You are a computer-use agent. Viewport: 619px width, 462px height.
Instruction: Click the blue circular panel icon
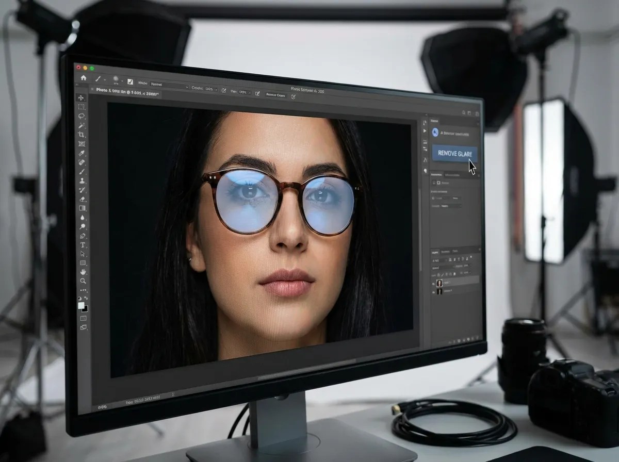pos(435,132)
